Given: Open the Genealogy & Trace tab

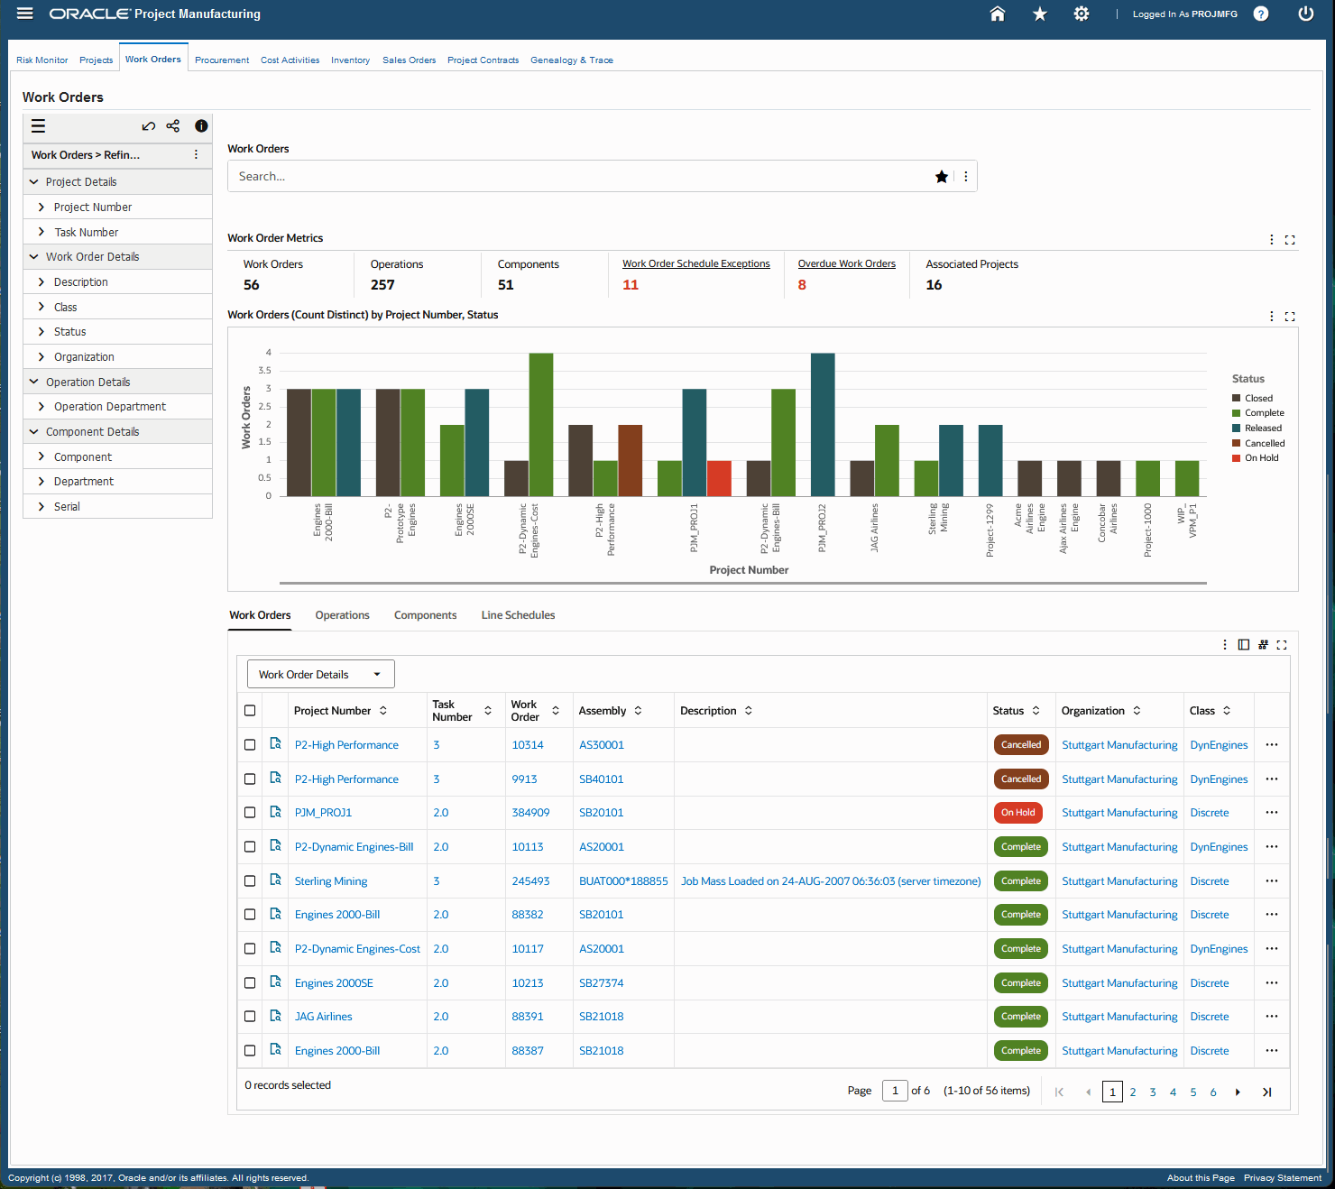Looking at the screenshot, I should click(x=572, y=60).
